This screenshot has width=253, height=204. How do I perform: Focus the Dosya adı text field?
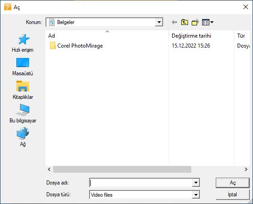pyautogui.click(x=141, y=183)
